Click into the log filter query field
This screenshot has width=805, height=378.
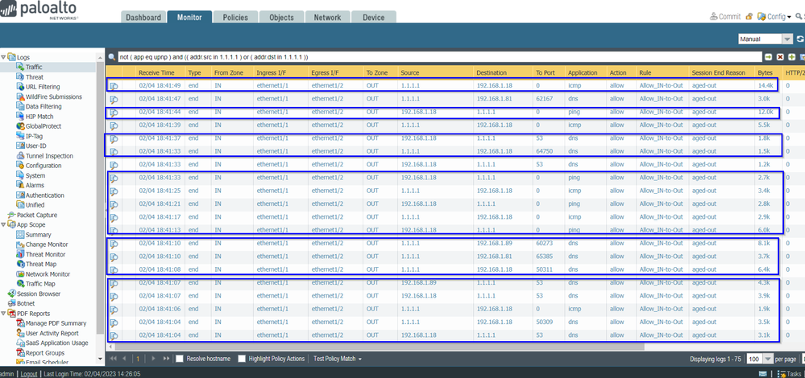(x=435, y=57)
